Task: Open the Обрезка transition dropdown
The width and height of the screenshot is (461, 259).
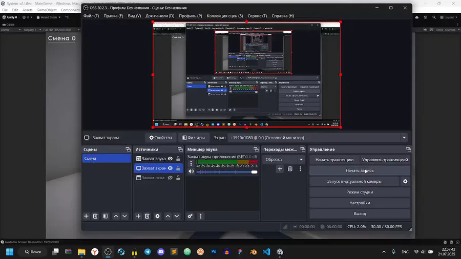Action: [x=283, y=160]
